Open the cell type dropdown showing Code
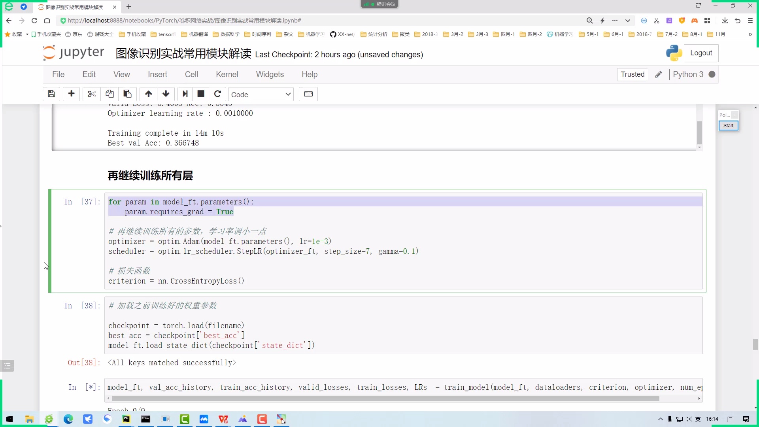Screen dimensions: 759x427 (x=261, y=94)
